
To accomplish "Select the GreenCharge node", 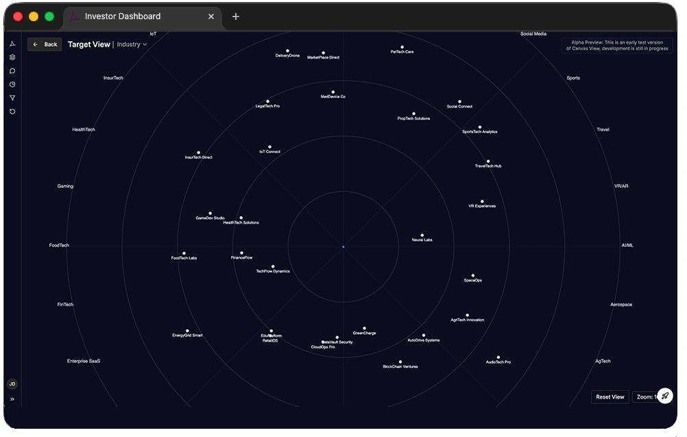I will coord(365,329).
